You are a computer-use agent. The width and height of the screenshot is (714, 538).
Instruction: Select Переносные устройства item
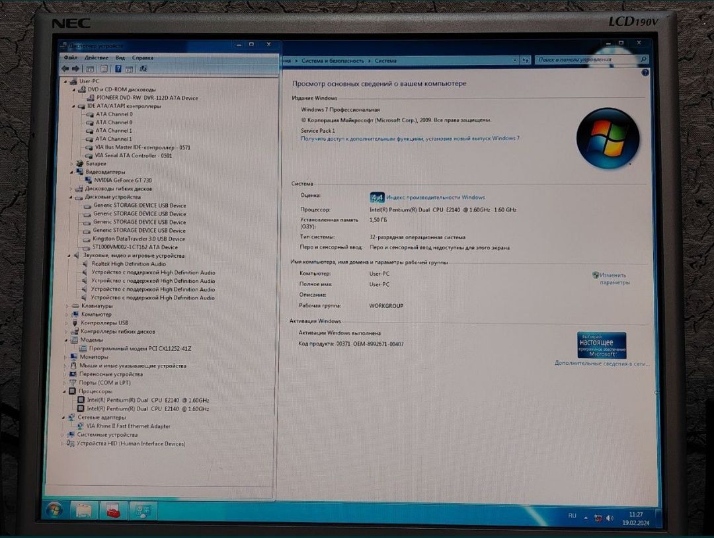pos(111,374)
